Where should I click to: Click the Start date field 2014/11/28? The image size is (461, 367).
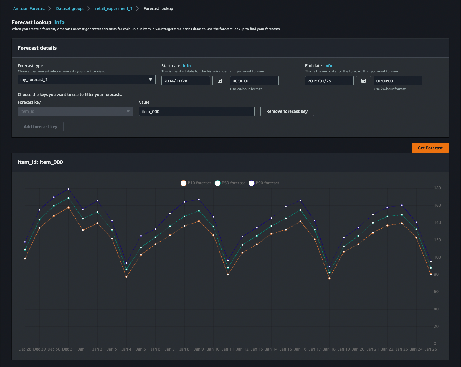tap(186, 81)
